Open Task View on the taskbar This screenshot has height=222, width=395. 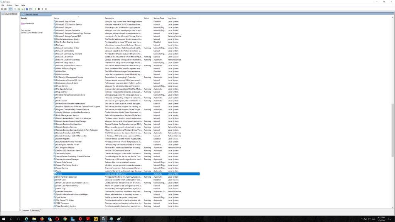point(19,219)
